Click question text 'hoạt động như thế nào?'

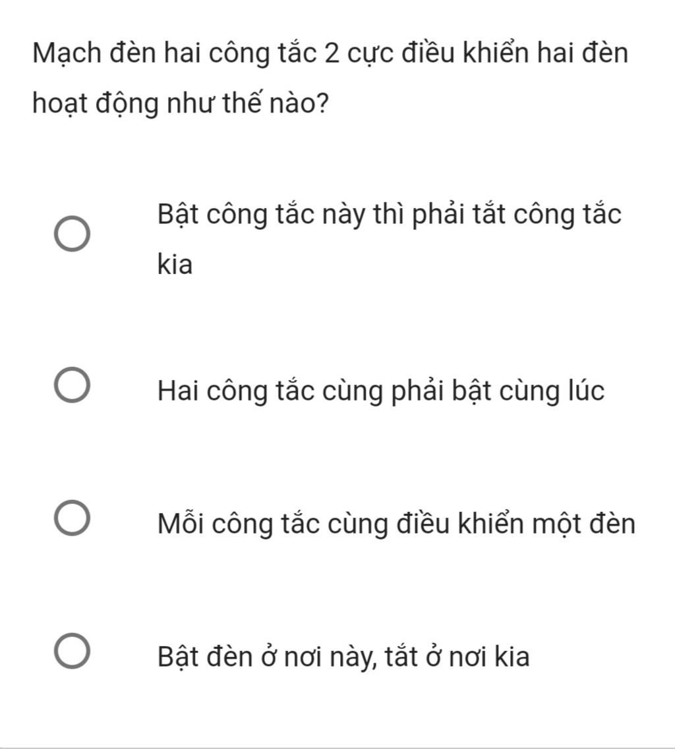181,103
